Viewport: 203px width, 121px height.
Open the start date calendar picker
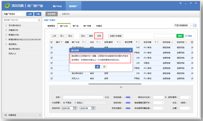coord(75,108)
